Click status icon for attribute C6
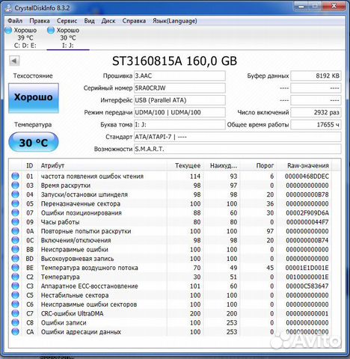The height and width of the screenshot is (359, 350). tap(15, 304)
